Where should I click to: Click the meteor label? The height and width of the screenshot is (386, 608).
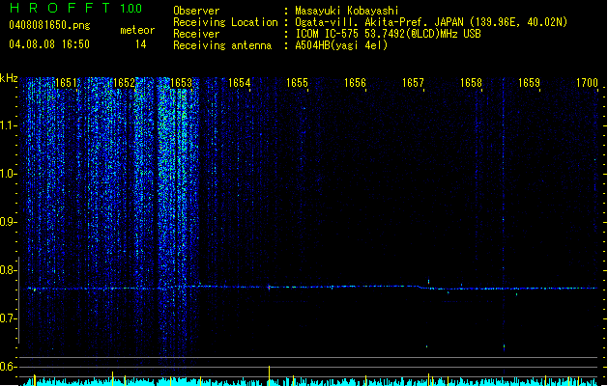pos(137,30)
